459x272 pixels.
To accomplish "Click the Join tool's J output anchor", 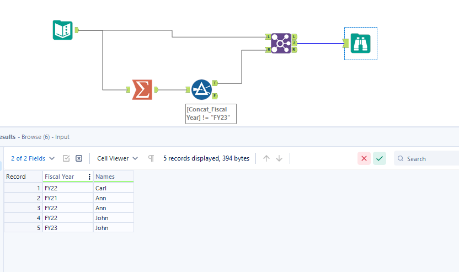I will [294, 44].
